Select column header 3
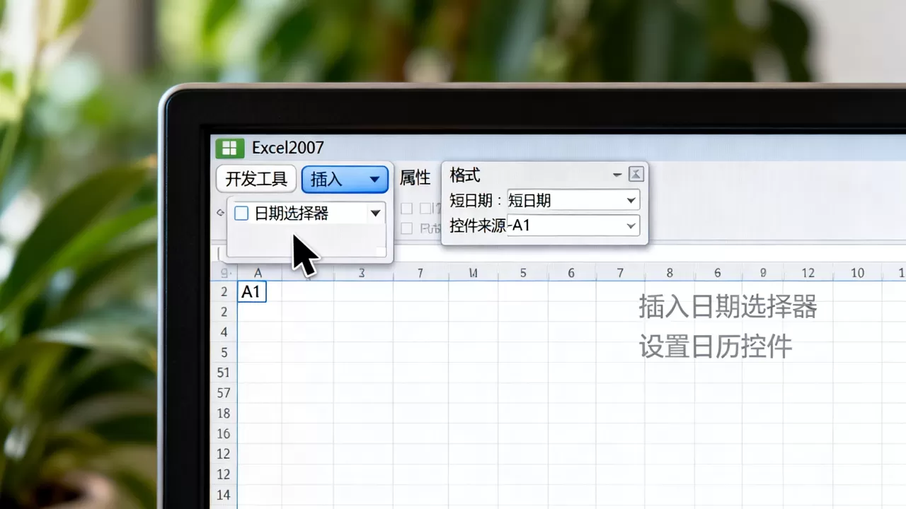 pyautogui.click(x=361, y=273)
